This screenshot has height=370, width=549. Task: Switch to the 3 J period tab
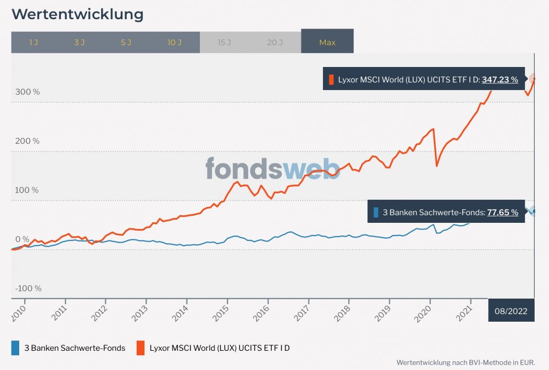pos(80,42)
